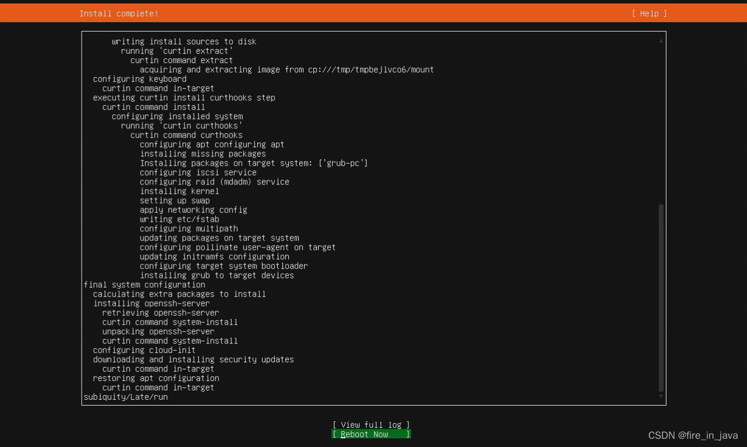Select 'configuring raid (mdadm) service' line

point(215,181)
